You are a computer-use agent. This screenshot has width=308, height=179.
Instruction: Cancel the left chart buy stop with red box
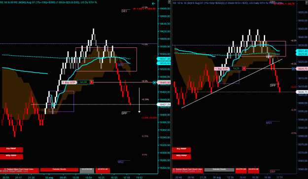click(92, 82)
